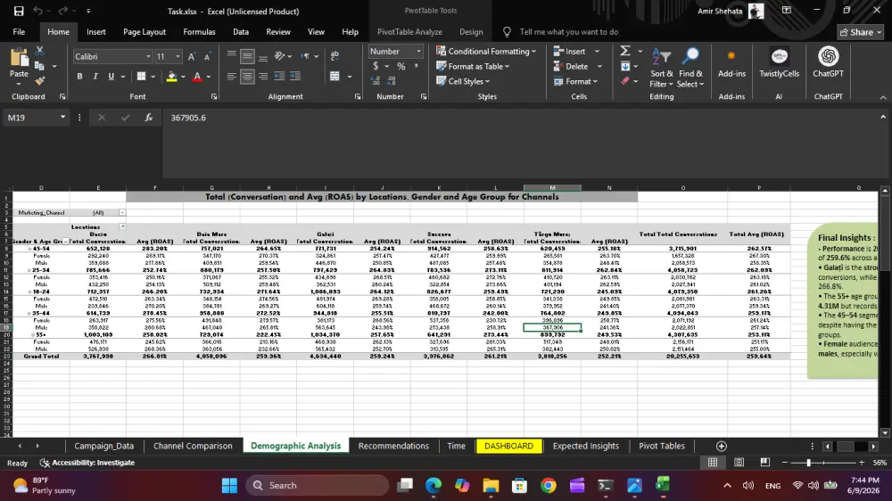The width and height of the screenshot is (892, 501).
Task: Apply the yellow fill color
Action: pyautogui.click(x=171, y=76)
